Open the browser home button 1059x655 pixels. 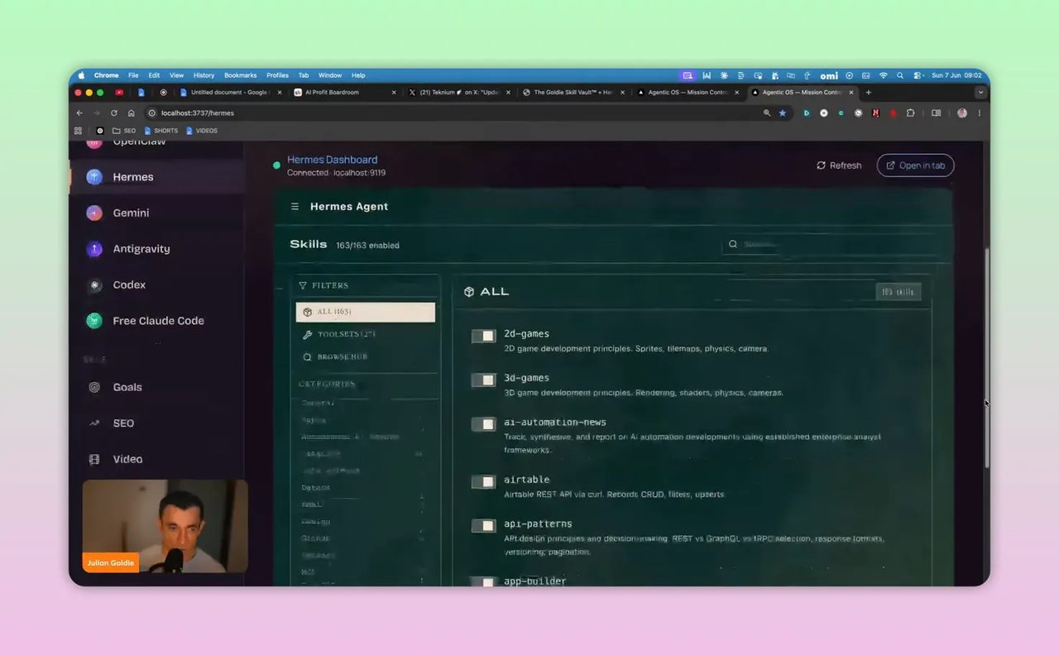[x=132, y=113]
